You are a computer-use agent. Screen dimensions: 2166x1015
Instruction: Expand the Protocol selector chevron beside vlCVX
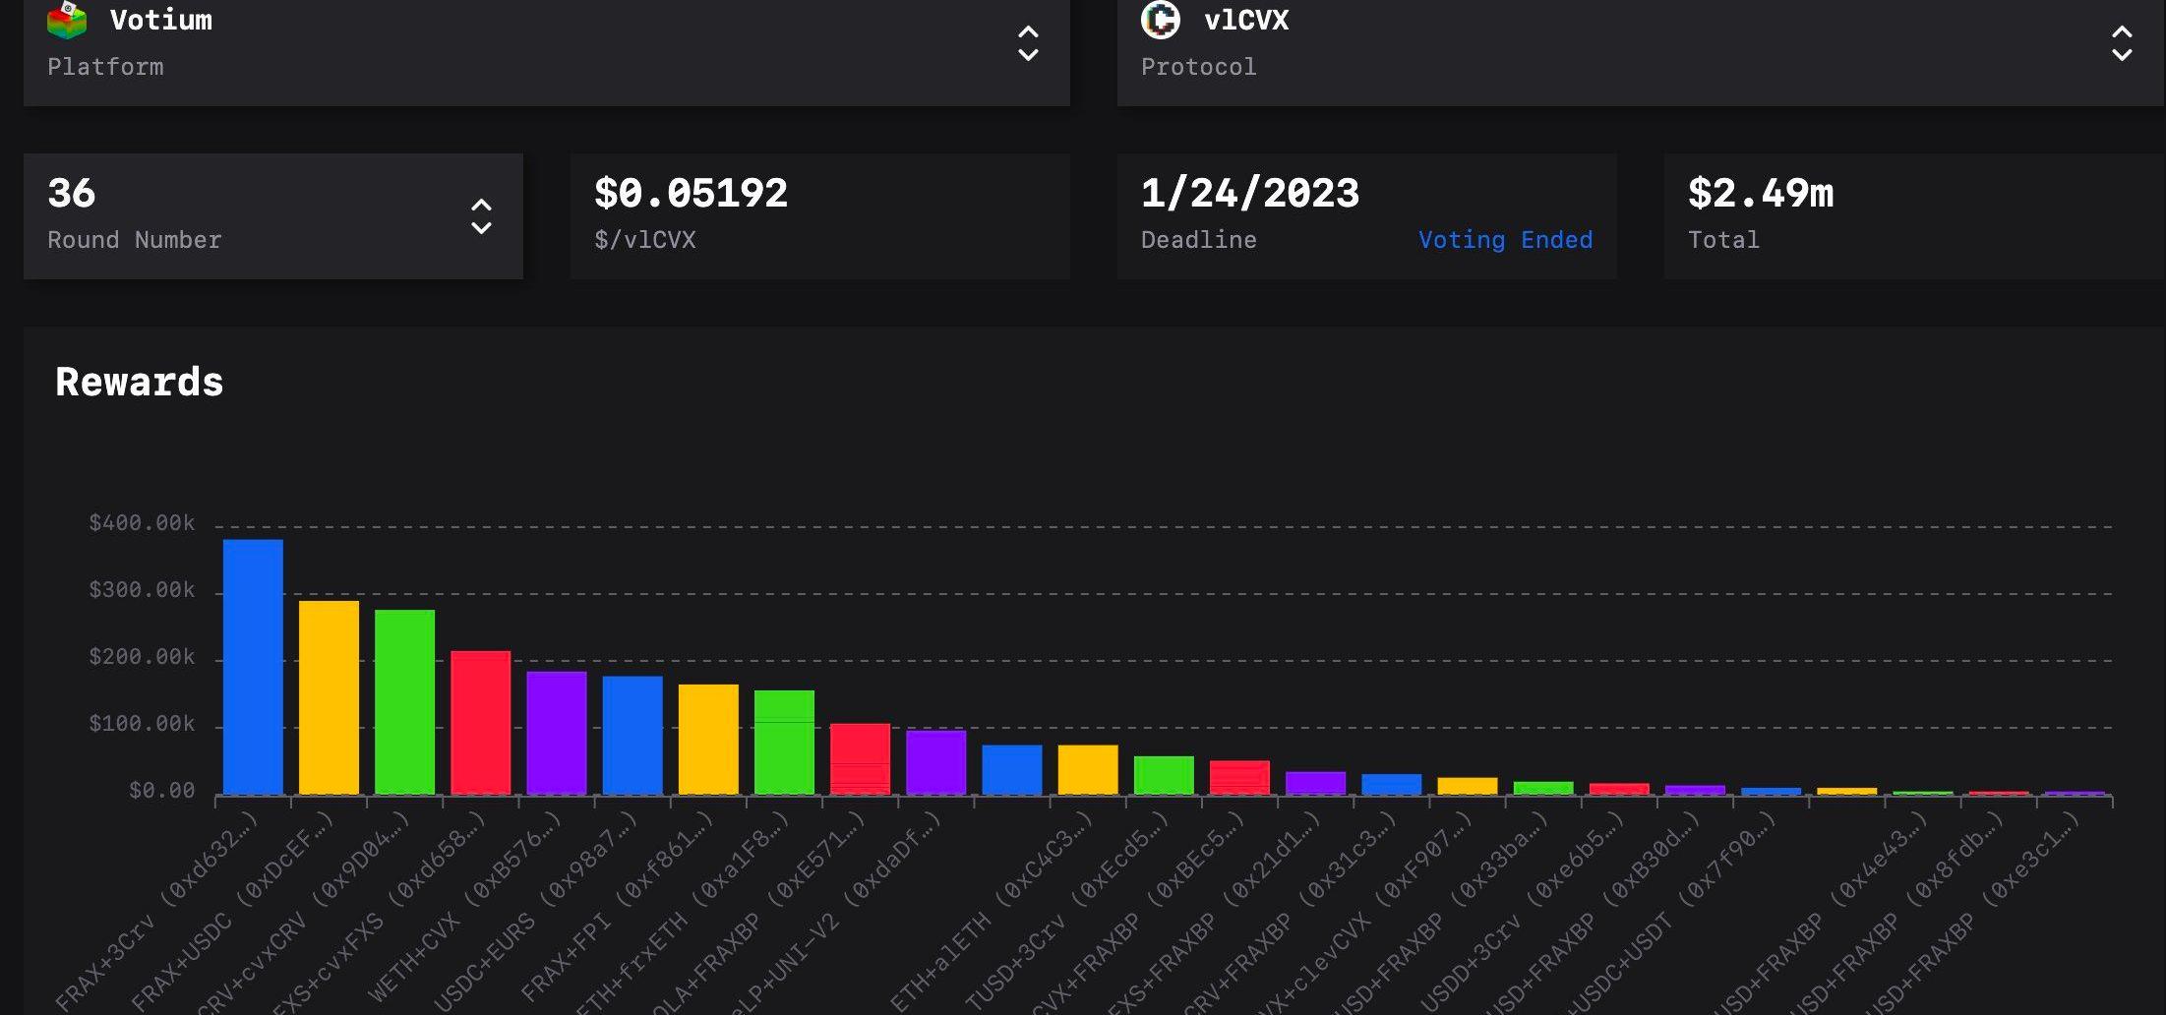tap(2122, 44)
